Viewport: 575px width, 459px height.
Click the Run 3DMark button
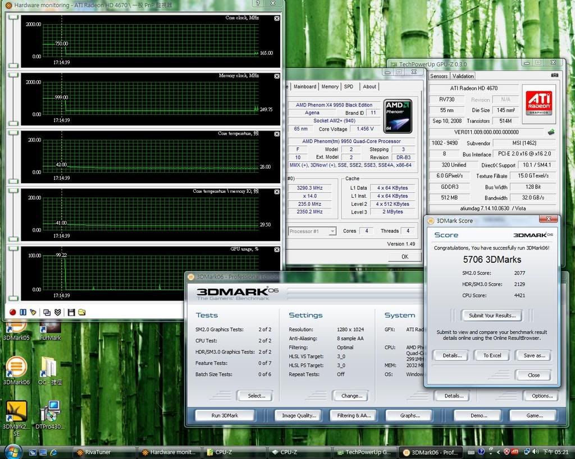coord(225,415)
